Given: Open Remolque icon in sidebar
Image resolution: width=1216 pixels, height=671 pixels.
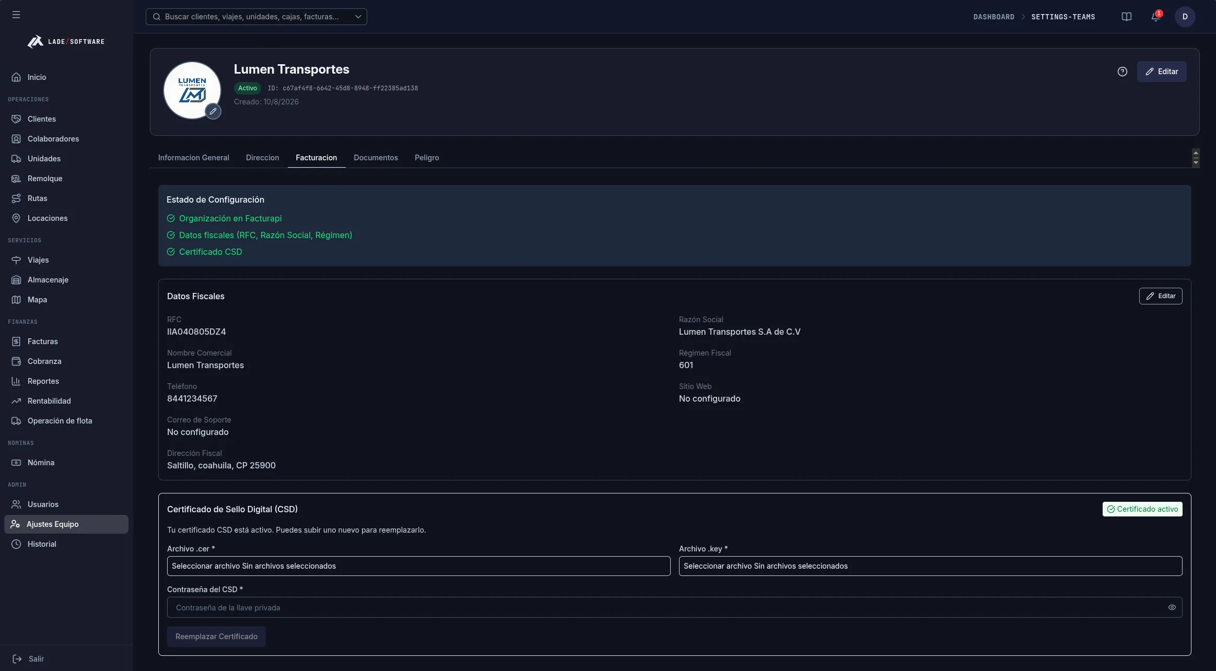Looking at the screenshot, I should click(16, 179).
